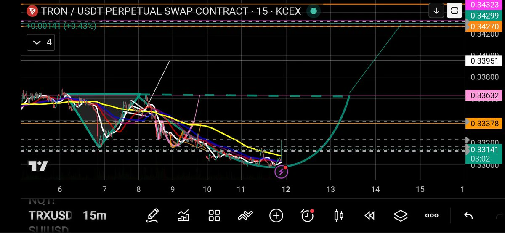The height and width of the screenshot is (233, 505).
Task: Tap date 7 on the time axis
Action: 104,189
